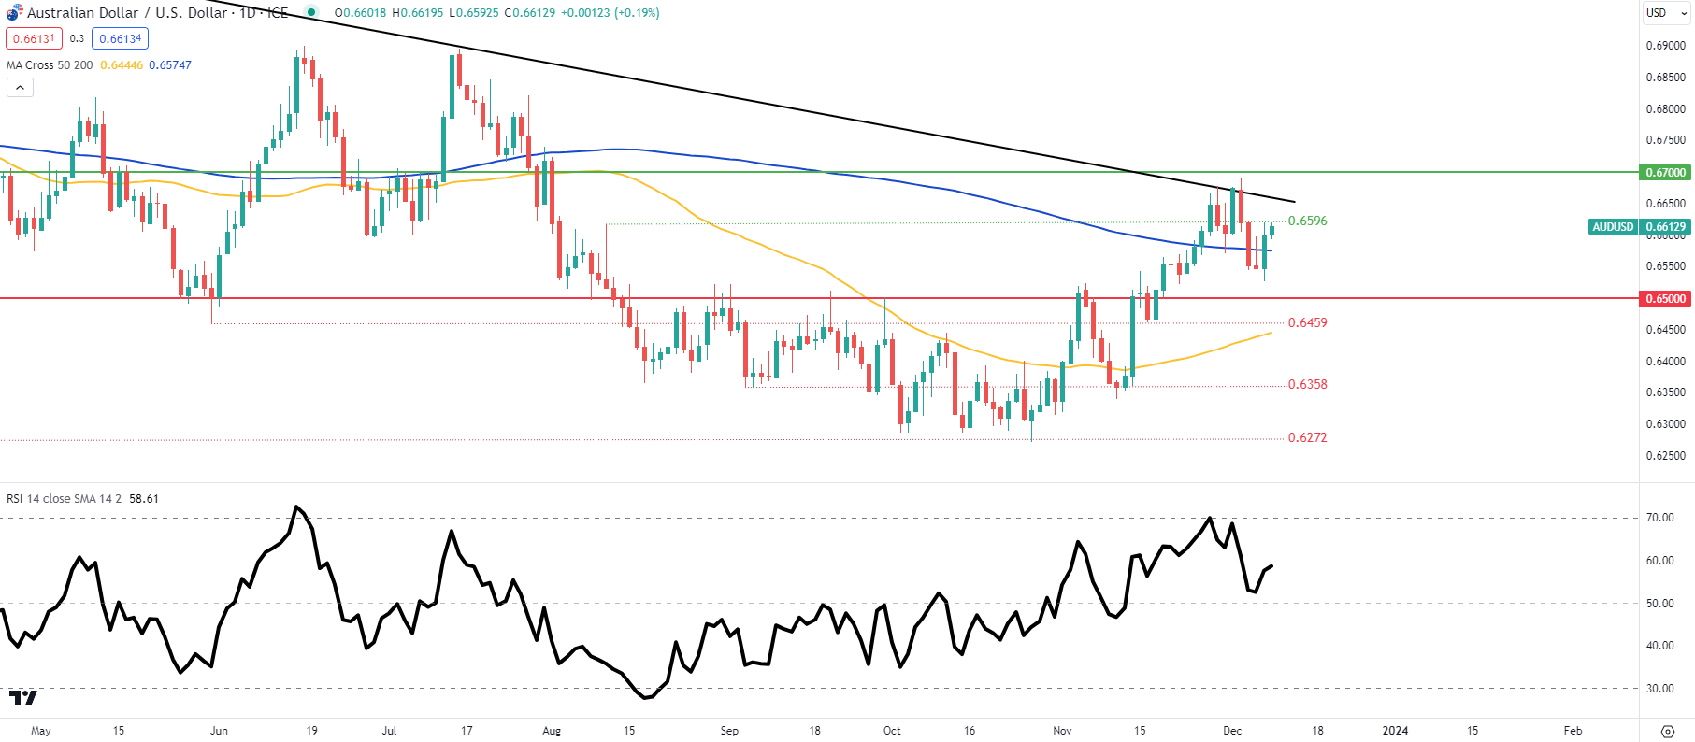Select the MA Cross 50 200 legend
Screen dimensions: 1695x742
pyautogui.click(x=50, y=64)
